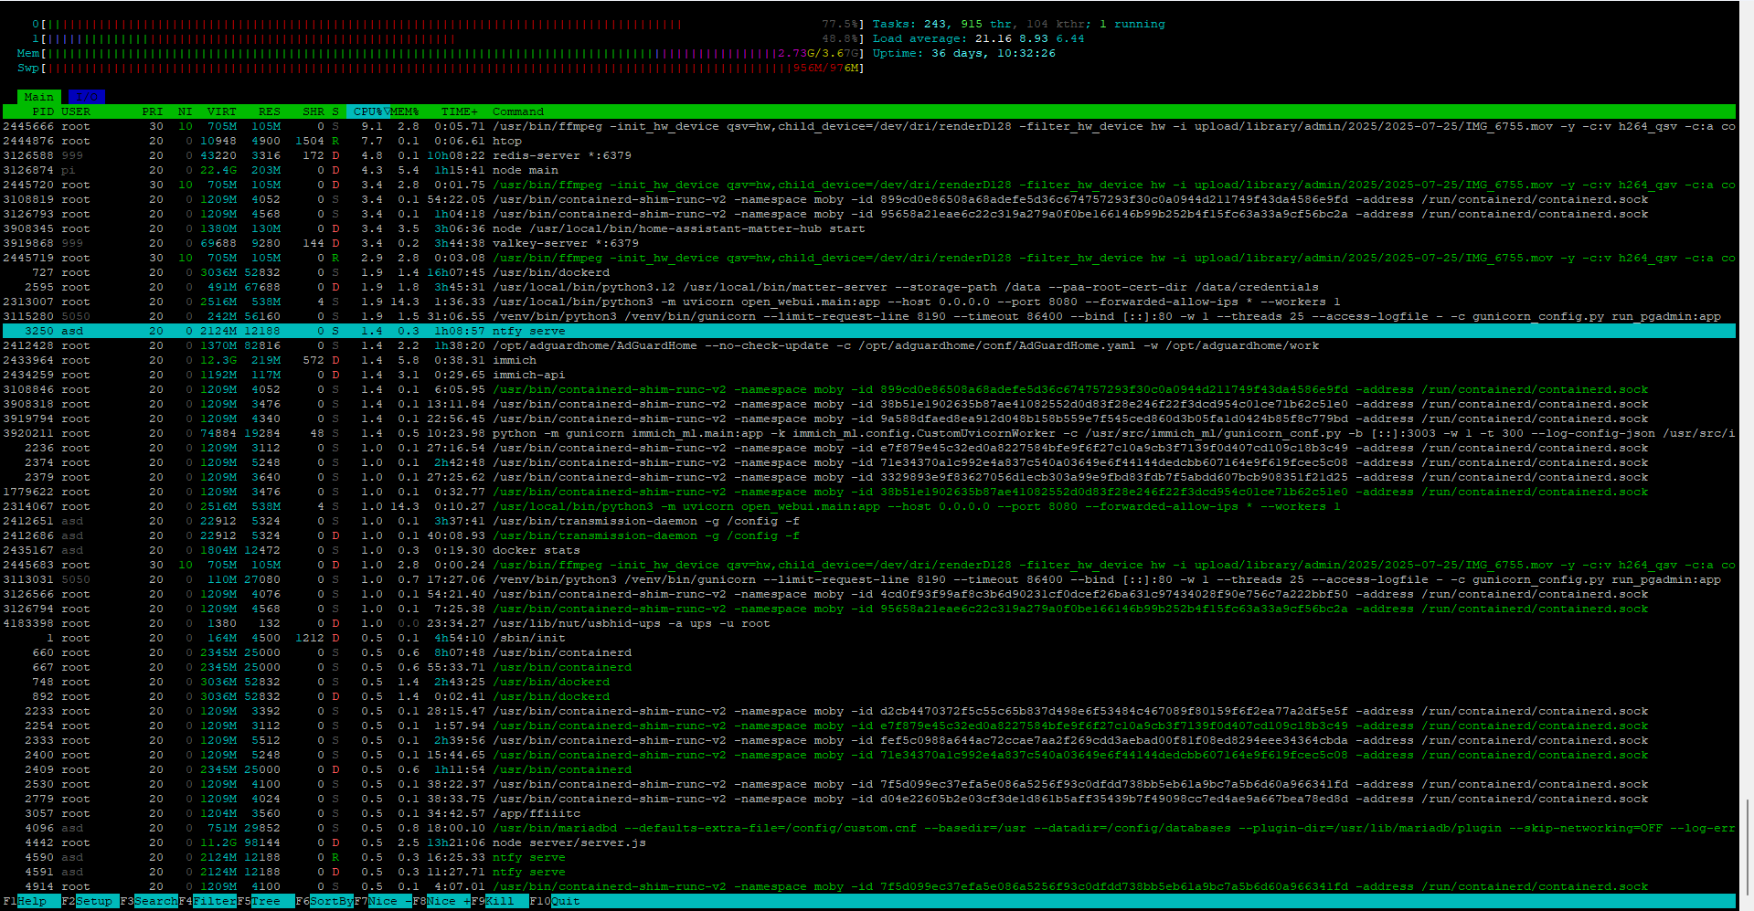Select the gunicorn process with PID 3115280

point(869,316)
